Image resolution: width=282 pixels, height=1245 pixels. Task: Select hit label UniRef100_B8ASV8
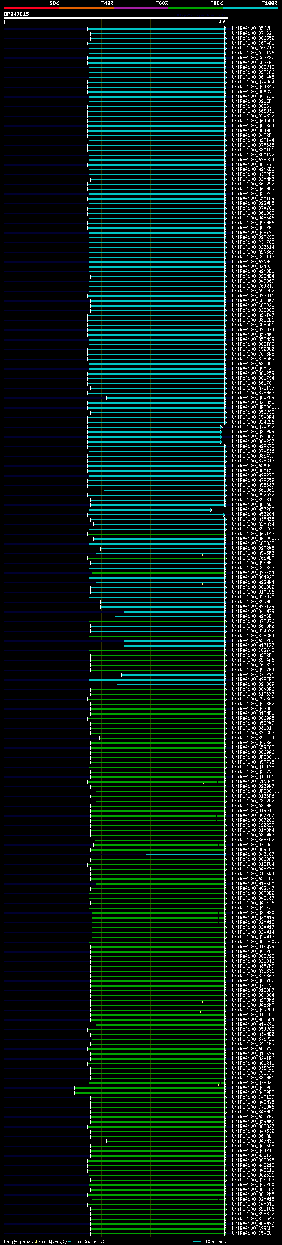pos(252,92)
